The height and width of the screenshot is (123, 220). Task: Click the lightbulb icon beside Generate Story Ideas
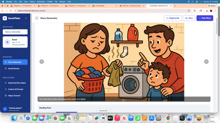(x=6, y=83)
